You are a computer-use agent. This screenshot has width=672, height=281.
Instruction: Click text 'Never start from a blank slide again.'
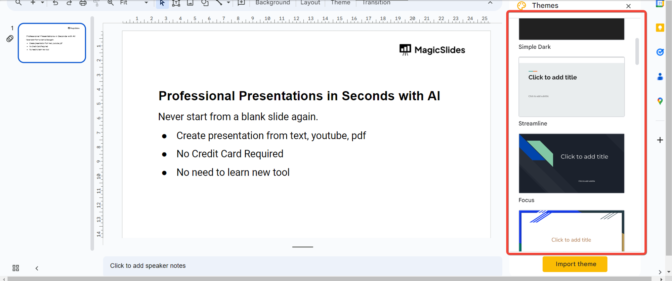click(238, 117)
